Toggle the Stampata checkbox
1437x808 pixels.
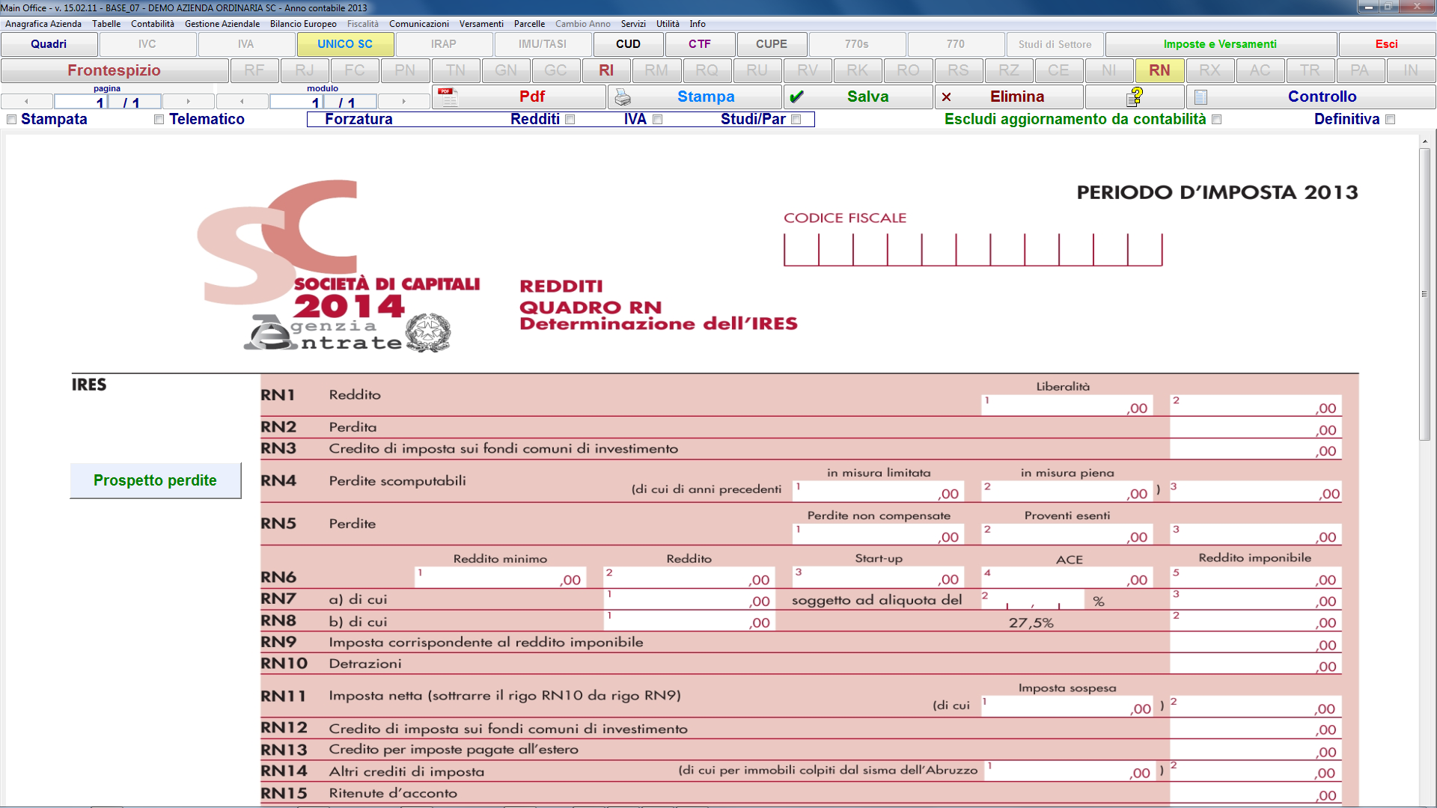(x=11, y=120)
